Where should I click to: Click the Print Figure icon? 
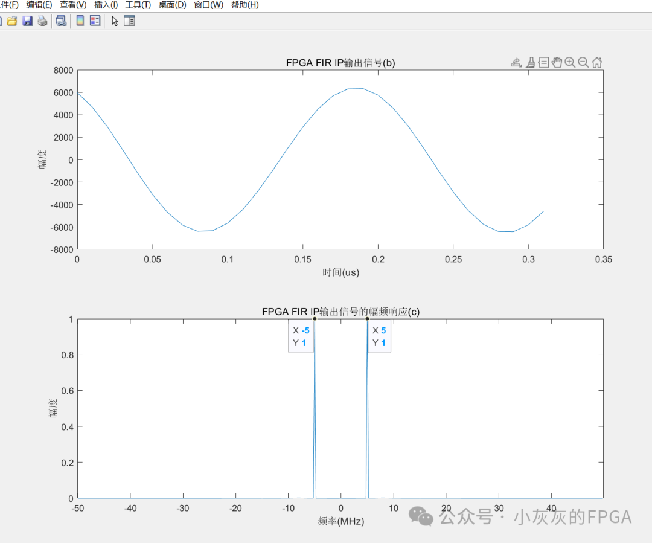[42, 21]
